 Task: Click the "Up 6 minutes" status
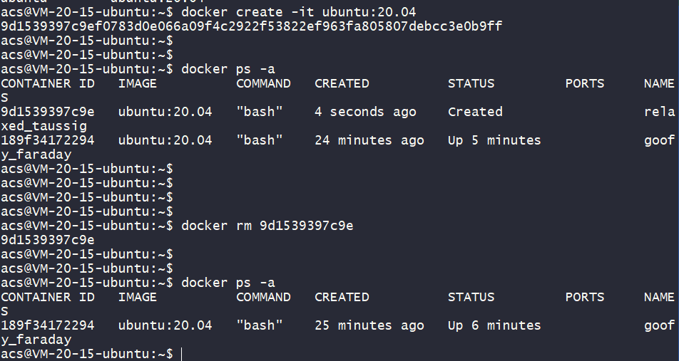point(494,325)
